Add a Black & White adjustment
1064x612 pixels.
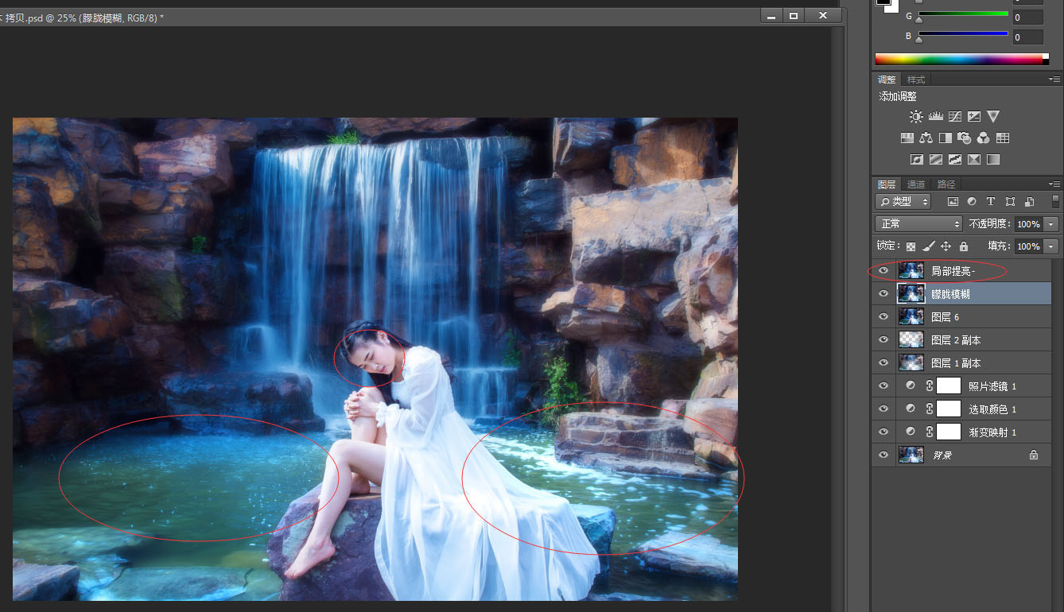pos(946,138)
